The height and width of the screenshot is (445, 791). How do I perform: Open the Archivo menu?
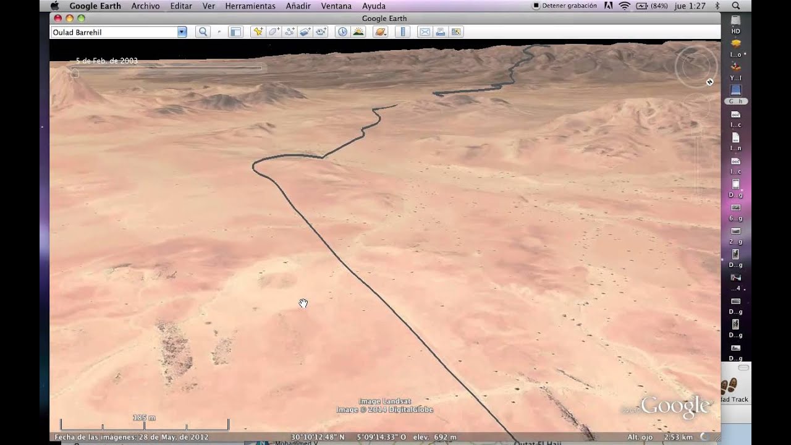[x=145, y=6]
